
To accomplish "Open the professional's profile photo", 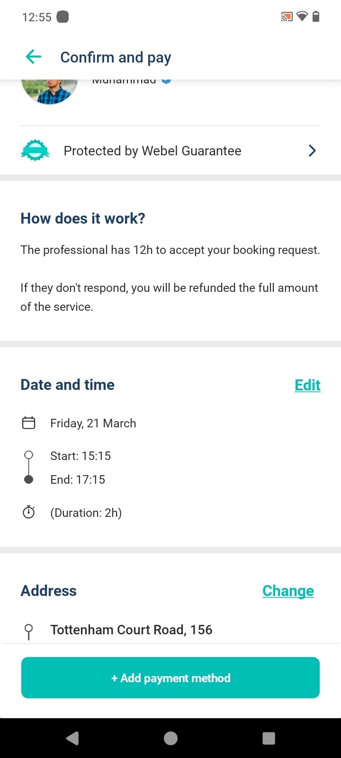I will click(x=49, y=90).
